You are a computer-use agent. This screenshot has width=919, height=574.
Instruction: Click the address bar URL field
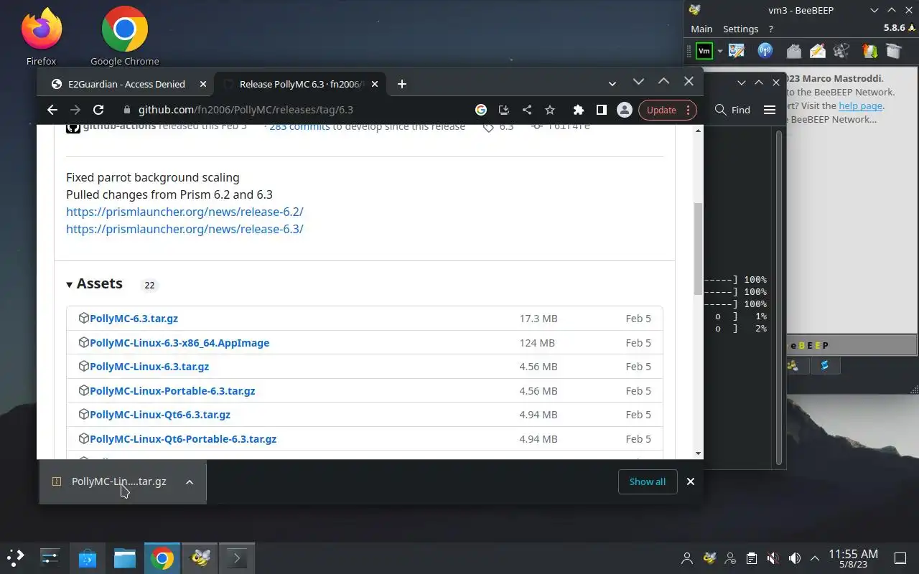pyautogui.click(x=294, y=110)
